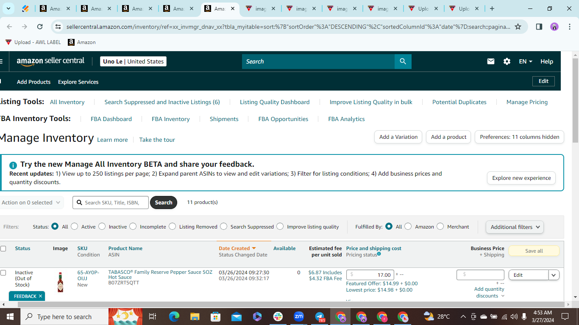579x325 pixels.
Task: Close the FEEDBACK widget with its X
Action: tap(40, 296)
